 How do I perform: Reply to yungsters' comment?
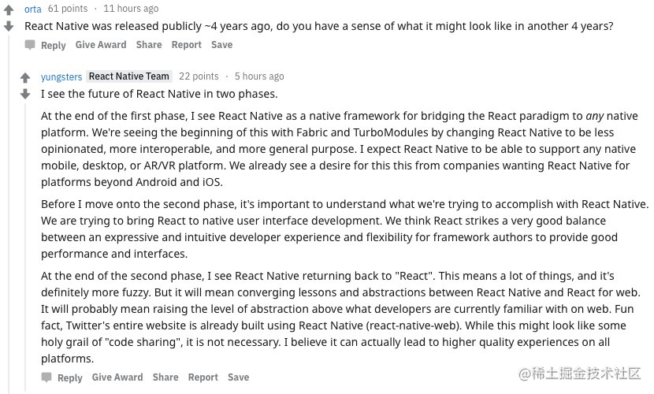tap(69, 377)
